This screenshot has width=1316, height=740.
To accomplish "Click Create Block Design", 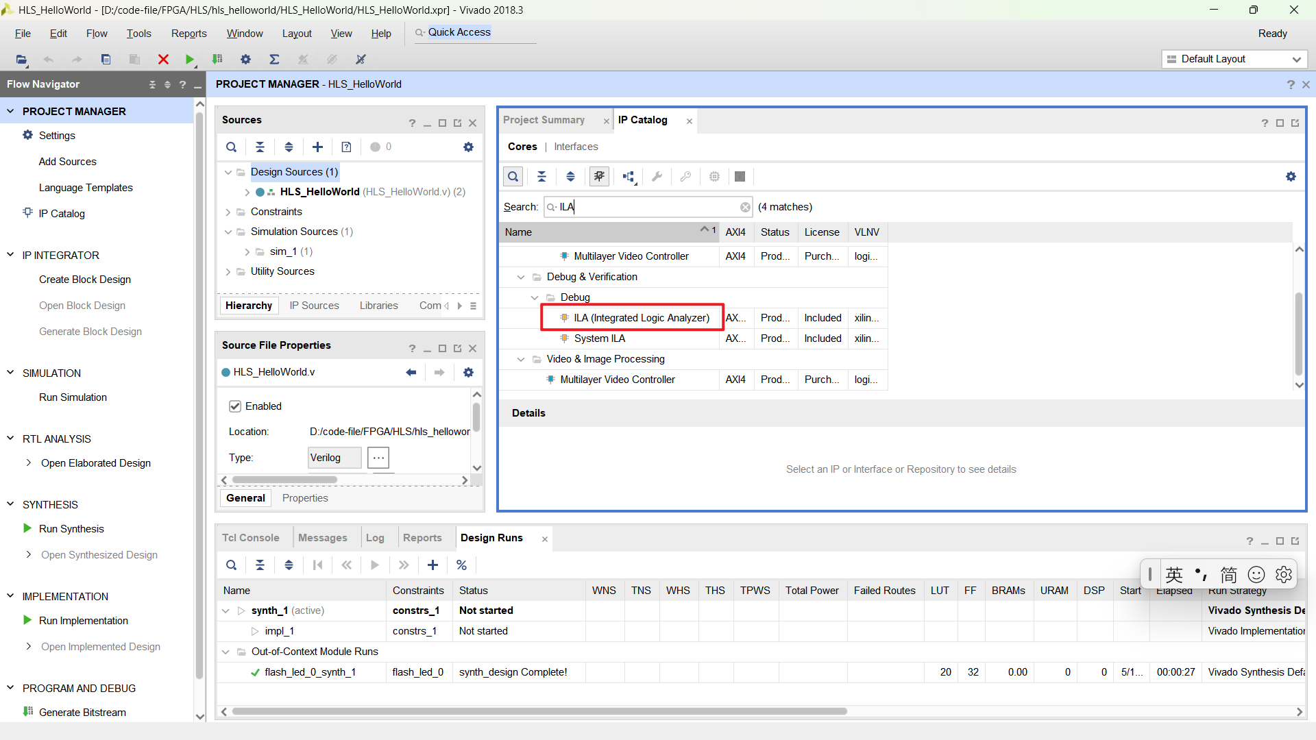I will pyautogui.click(x=85, y=280).
